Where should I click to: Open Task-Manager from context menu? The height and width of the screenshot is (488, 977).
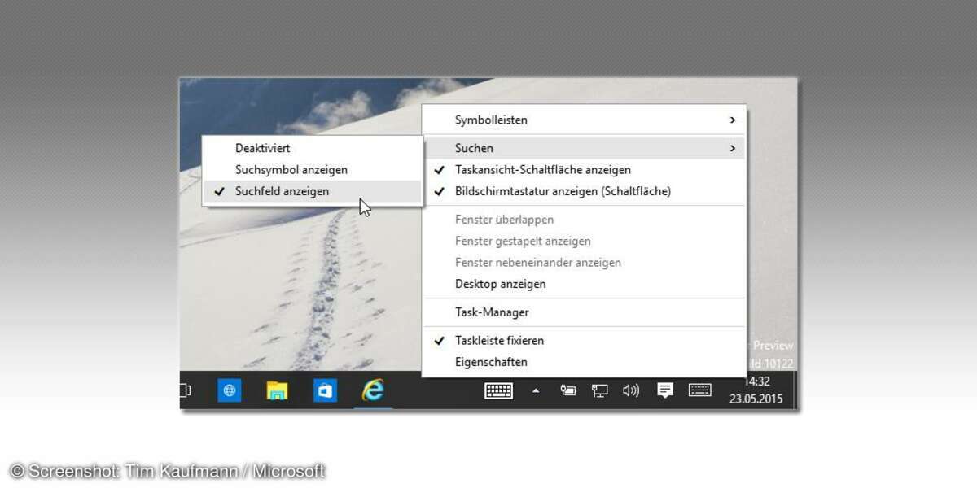492,312
